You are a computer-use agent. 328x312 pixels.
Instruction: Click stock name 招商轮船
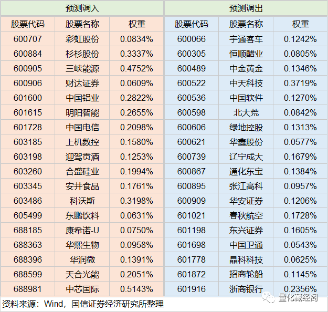tap(246, 274)
